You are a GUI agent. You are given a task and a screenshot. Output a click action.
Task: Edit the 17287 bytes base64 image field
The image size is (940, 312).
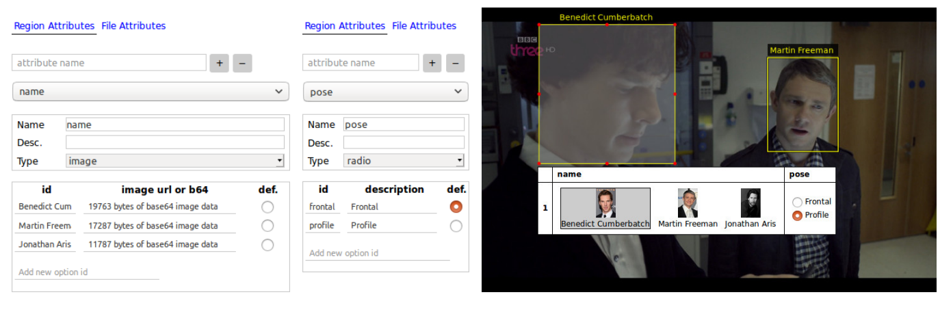point(160,226)
